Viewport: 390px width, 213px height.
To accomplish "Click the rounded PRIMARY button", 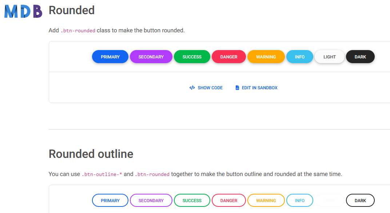I will (x=110, y=57).
